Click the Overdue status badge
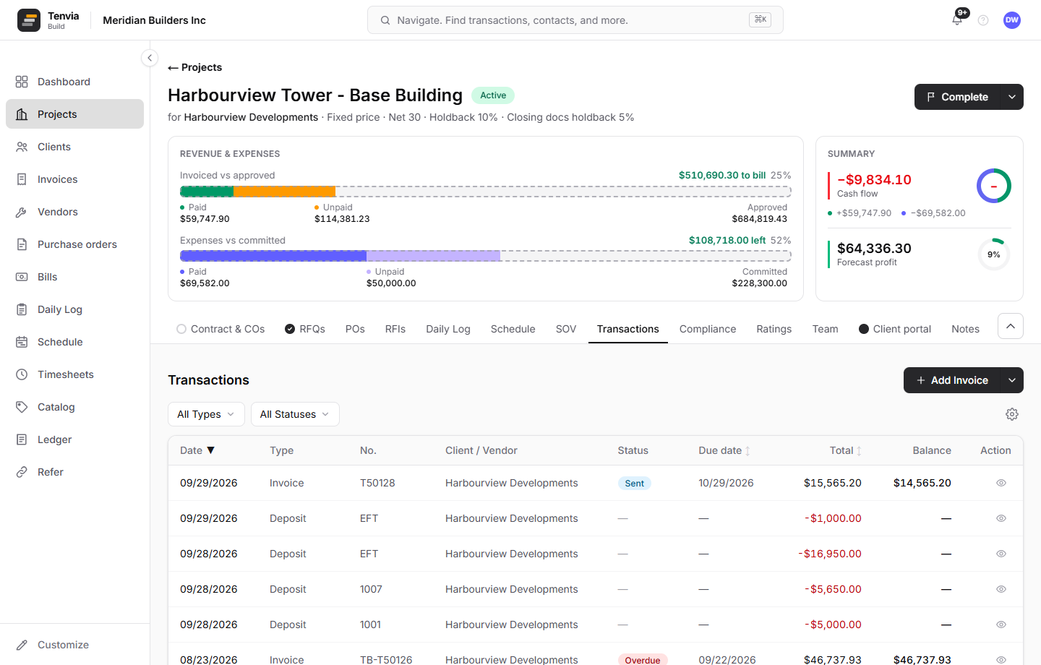 [x=643, y=660]
